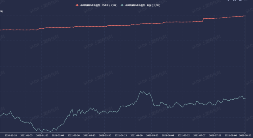
Task: Click the 2021-04-30 x-axis date label
Action: [137, 135]
